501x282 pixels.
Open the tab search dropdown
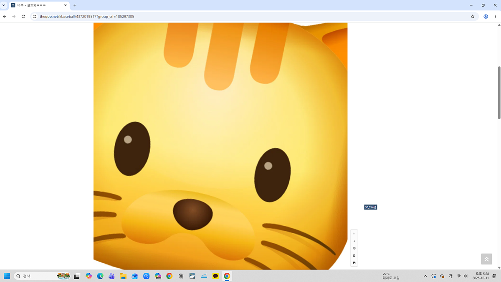(x=4, y=5)
